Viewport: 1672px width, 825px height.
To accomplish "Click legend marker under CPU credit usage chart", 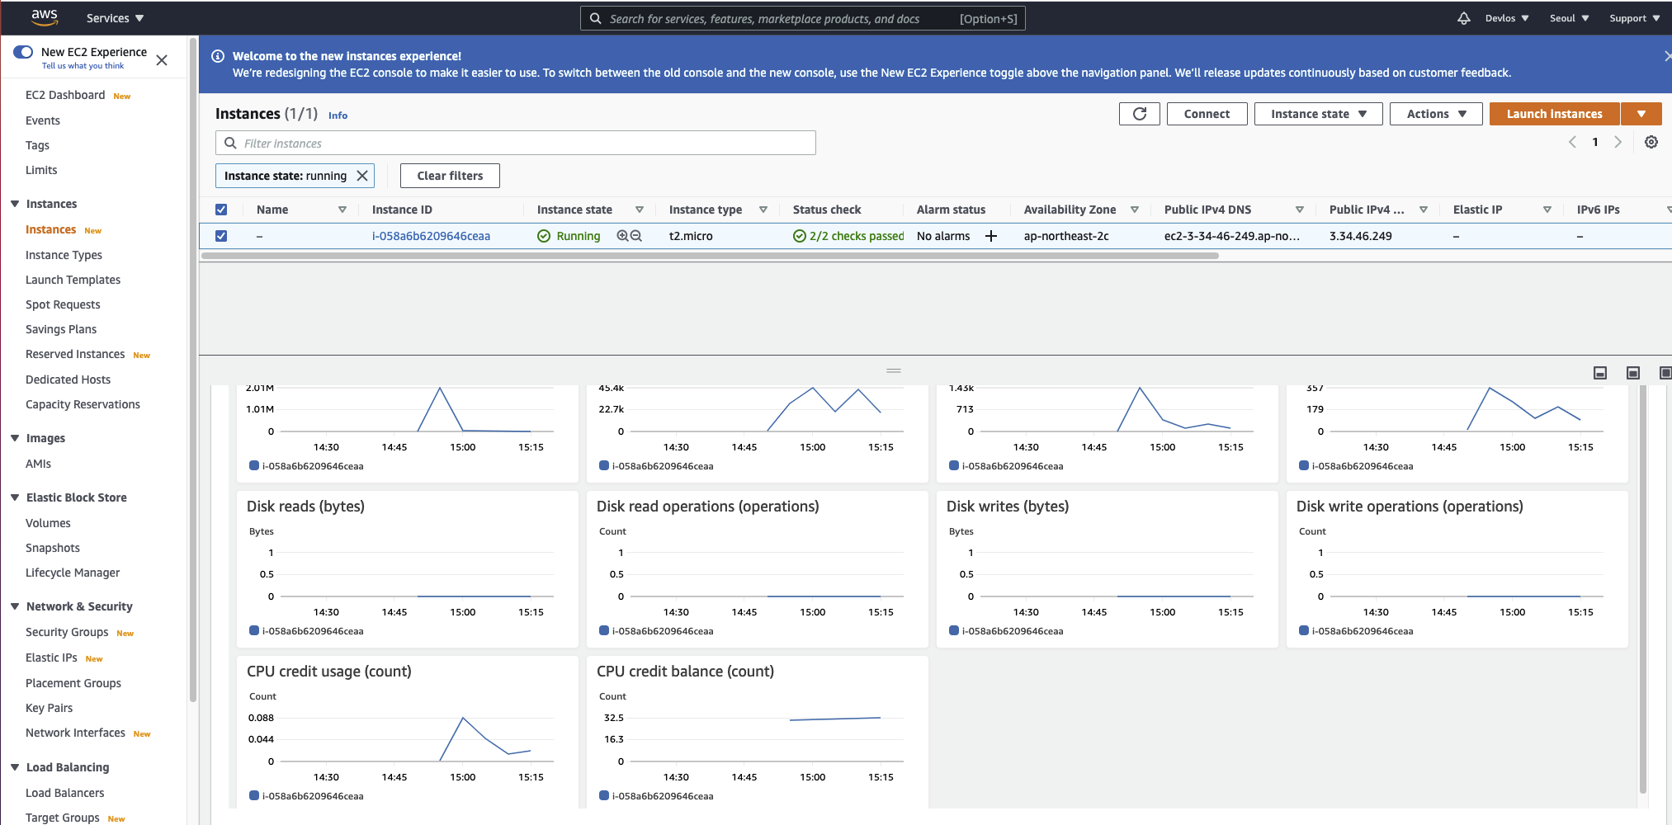I will tap(254, 795).
